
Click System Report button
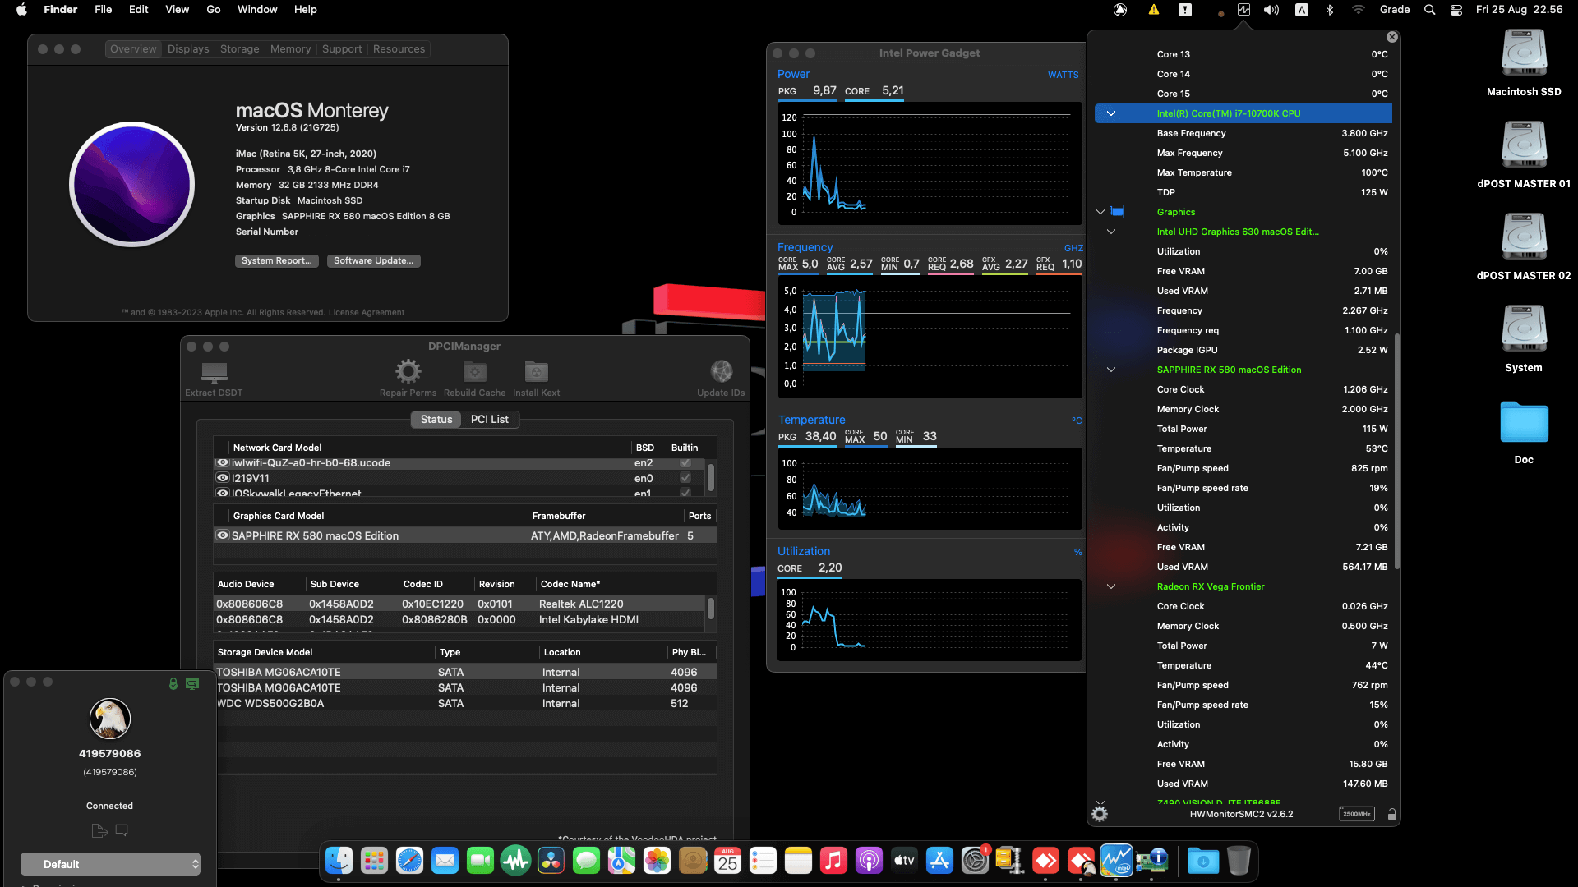[x=276, y=260]
